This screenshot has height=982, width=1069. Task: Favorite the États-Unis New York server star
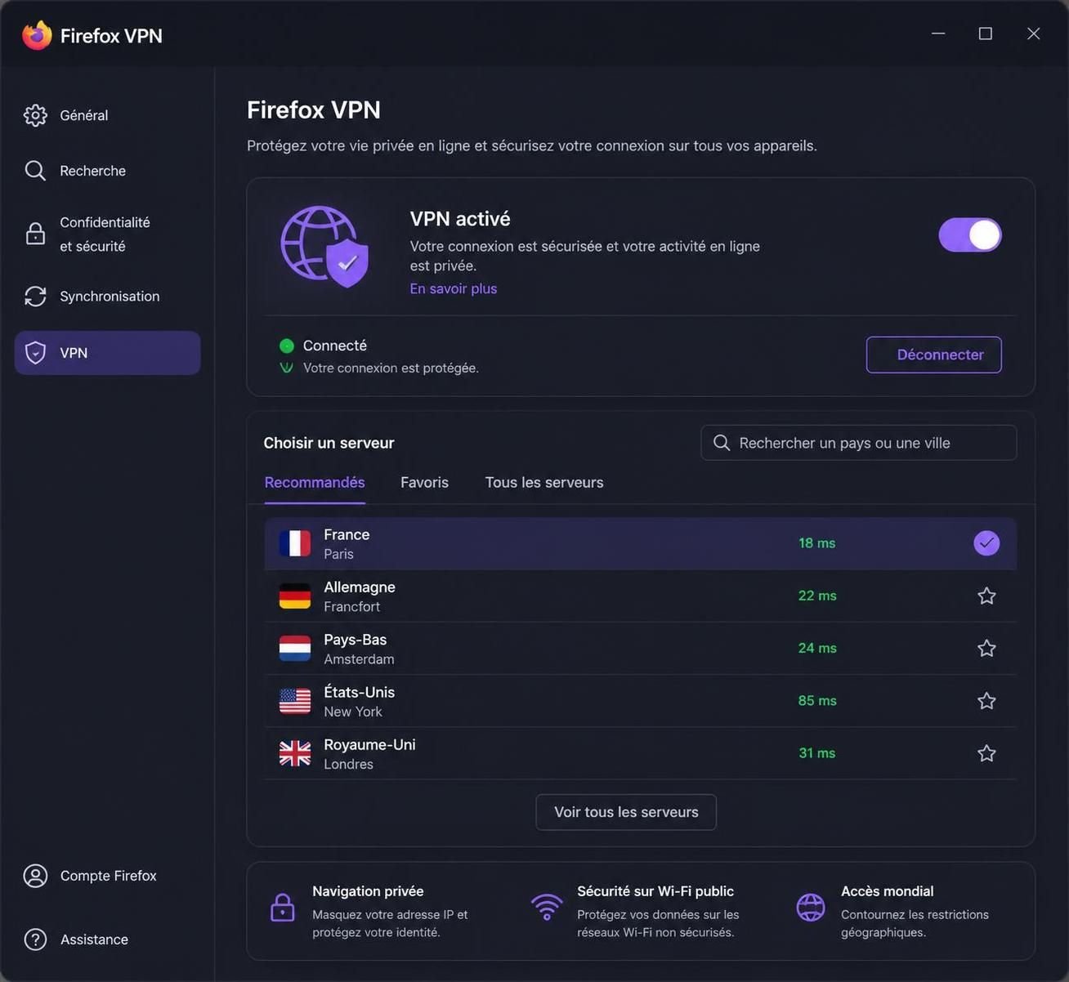pos(986,701)
